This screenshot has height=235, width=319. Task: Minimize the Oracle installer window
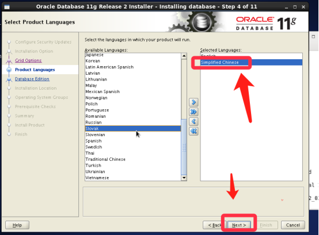point(286,7)
